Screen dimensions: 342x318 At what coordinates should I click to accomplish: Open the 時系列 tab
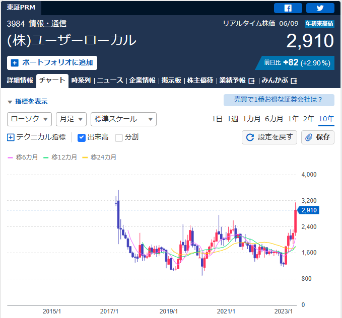(x=81, y=81)
